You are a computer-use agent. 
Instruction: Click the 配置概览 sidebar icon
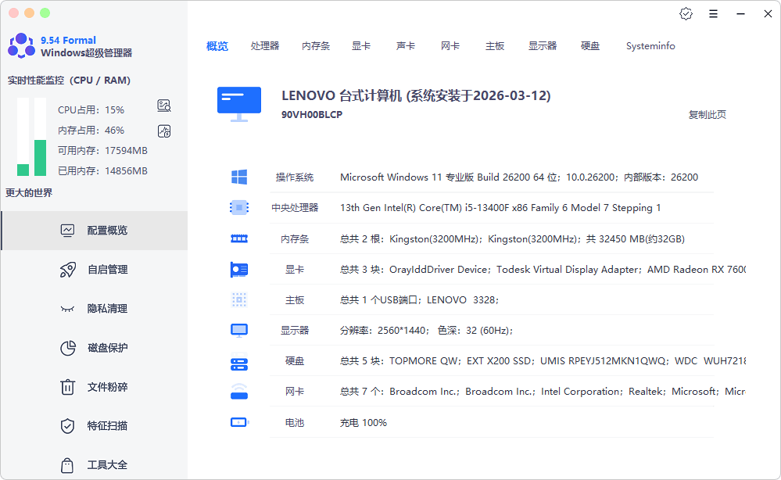67,230
